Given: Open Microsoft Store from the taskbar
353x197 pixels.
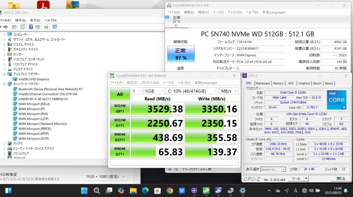Looking at the screenshot, I should tap(158, 191).
